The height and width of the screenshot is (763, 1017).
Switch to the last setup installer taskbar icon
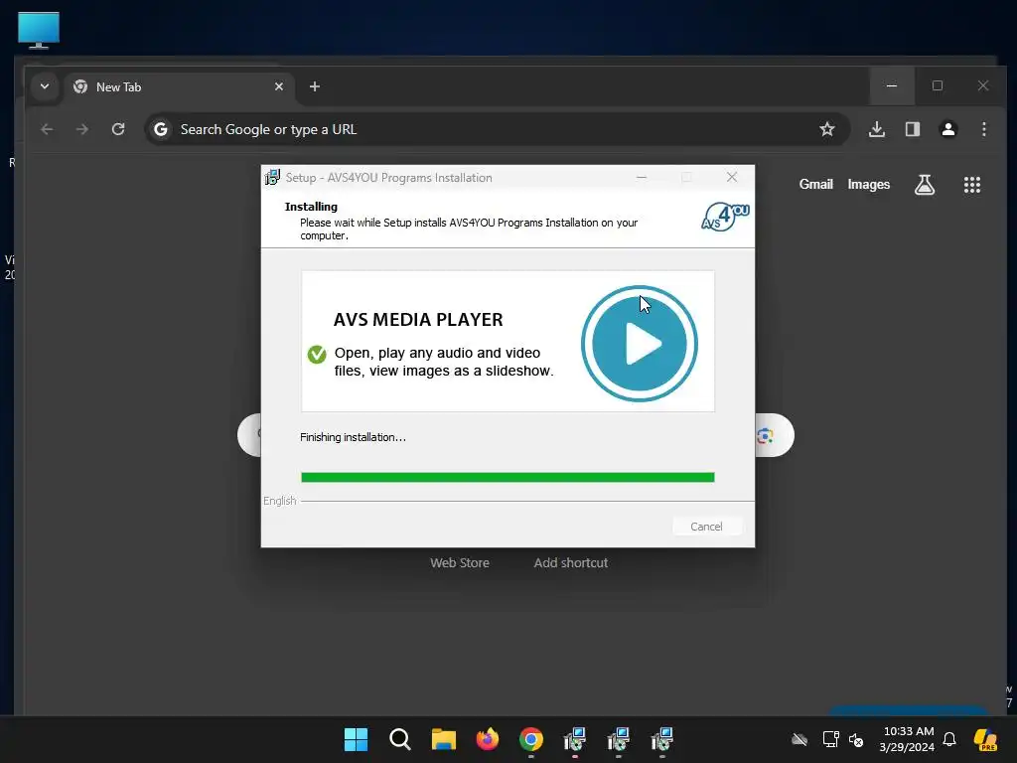(x=662, y=739)
